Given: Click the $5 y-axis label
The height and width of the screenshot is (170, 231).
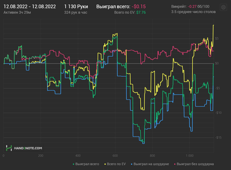Looking at the screenshot, I should pos(217,39).
